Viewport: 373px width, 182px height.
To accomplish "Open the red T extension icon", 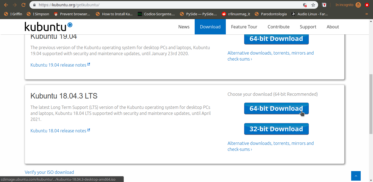I will coord(324,5).
